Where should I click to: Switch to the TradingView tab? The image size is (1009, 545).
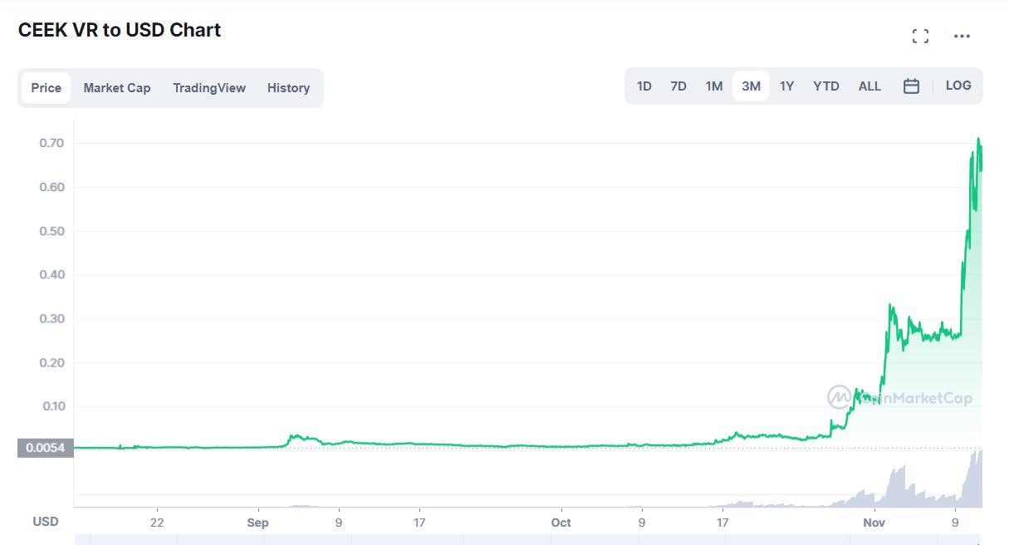point(209,88)
